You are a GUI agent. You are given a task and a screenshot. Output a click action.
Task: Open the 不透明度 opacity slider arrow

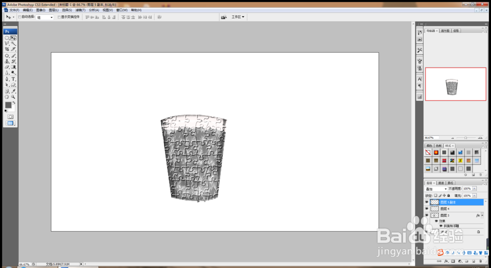pos(475,189)
